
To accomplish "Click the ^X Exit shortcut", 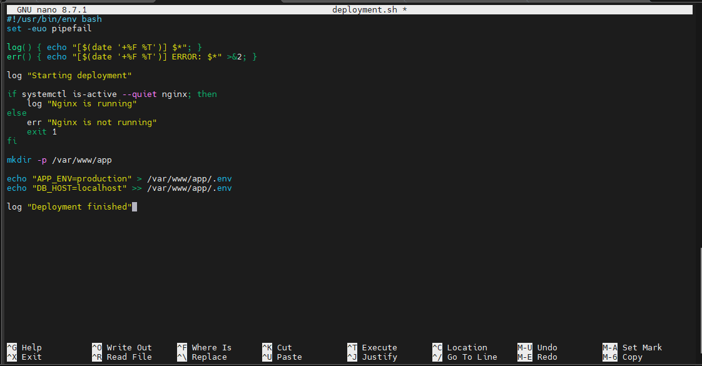I will [x=24, y=357].
